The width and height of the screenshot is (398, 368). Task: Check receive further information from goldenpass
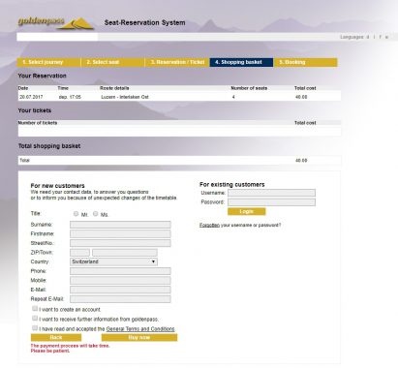click(35, 319)
